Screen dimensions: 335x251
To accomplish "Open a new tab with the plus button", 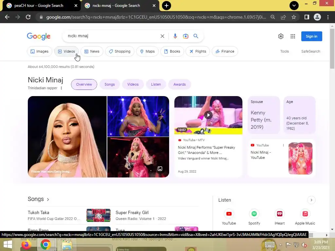I will coord(167,6).
